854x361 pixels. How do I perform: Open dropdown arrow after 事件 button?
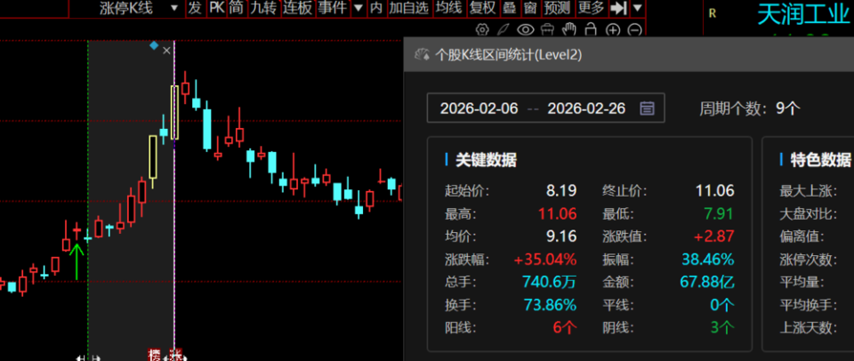pyautogui.click(x=358, y=8)
